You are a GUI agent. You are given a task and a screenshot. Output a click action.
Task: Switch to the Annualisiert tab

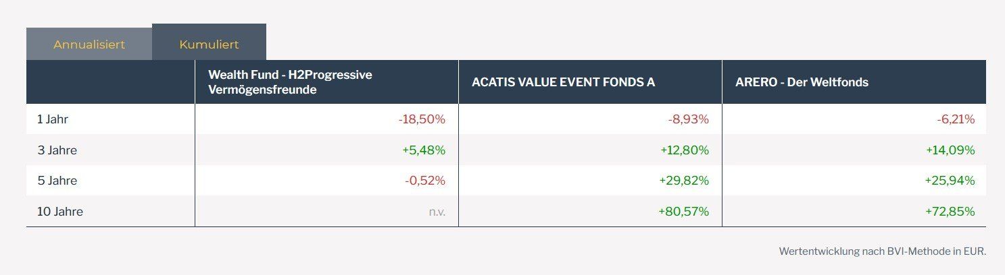89,44
